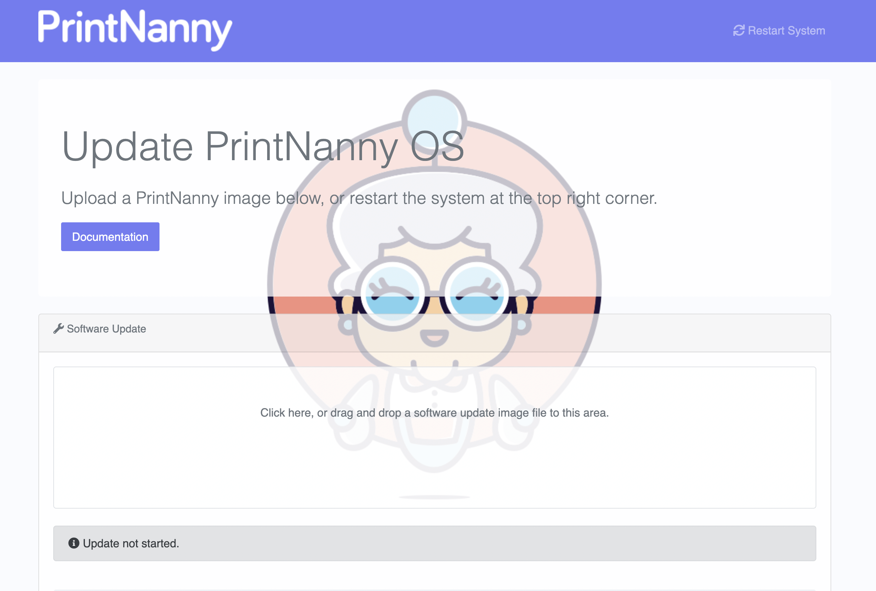The width and height of the screenshot is (876, 591).
Task: Click the info icon next to update status
Action: pos(72,543)
